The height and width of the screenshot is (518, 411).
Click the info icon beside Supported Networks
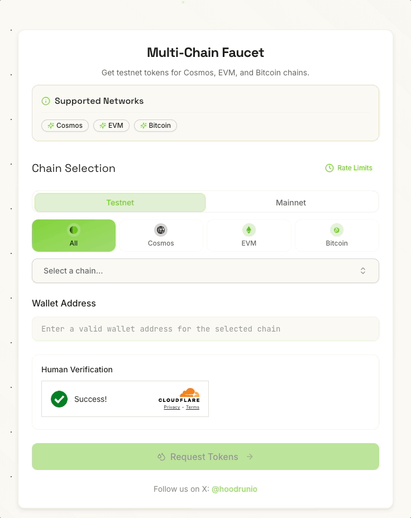[45, 101]
